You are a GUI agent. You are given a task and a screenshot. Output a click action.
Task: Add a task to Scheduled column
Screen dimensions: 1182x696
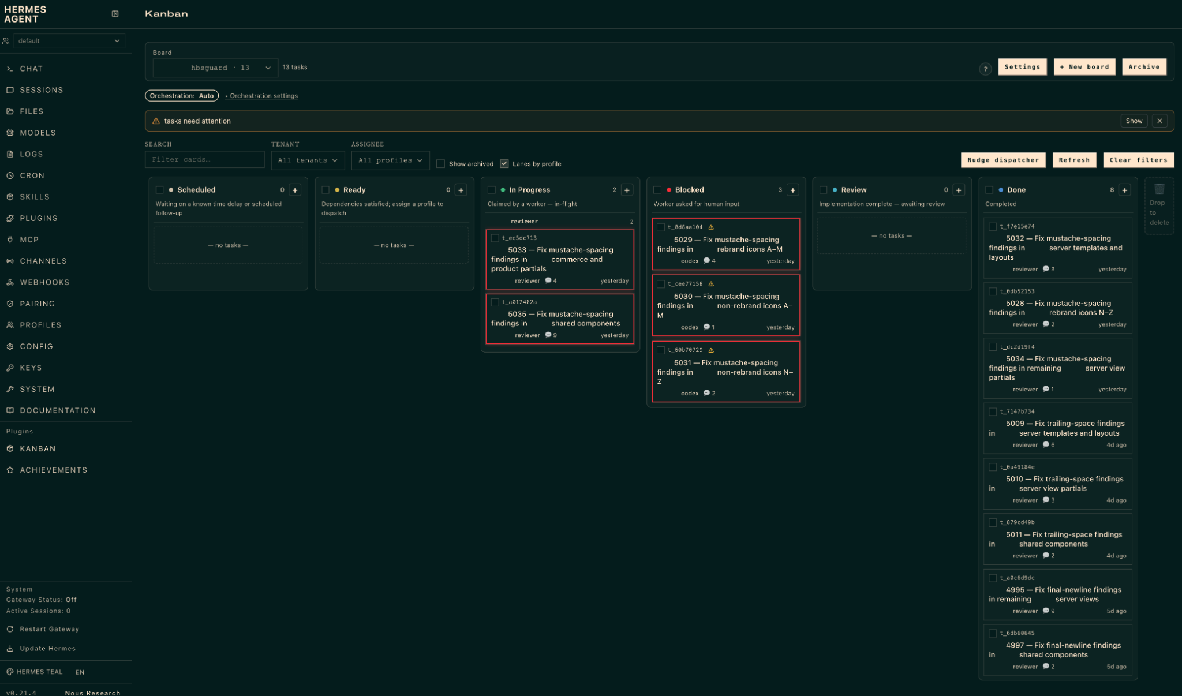[x=295, y=190]
